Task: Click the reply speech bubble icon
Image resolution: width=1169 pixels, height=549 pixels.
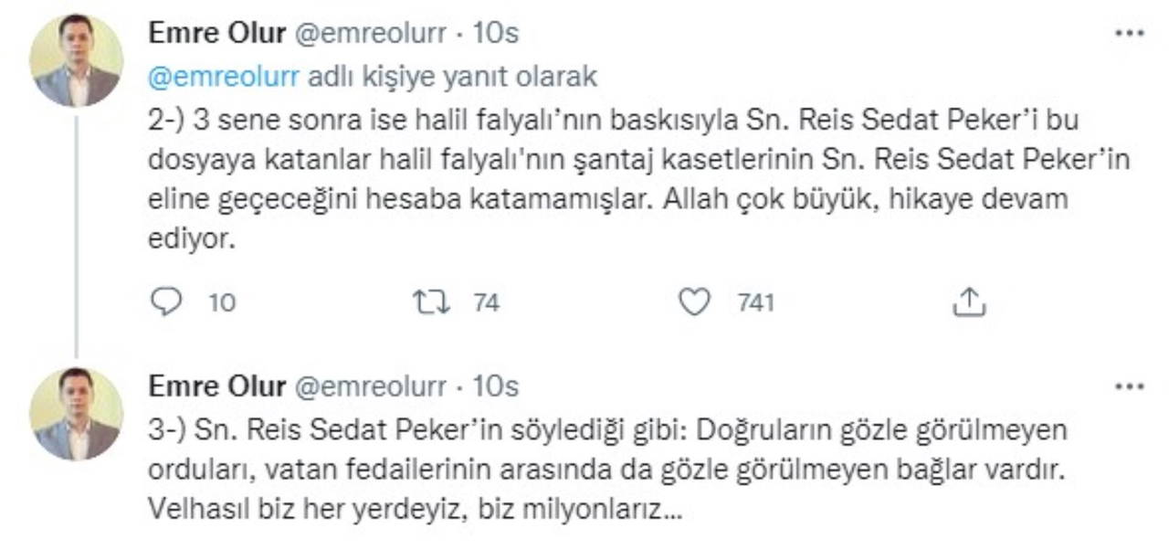Action: (x=165, y=302)
